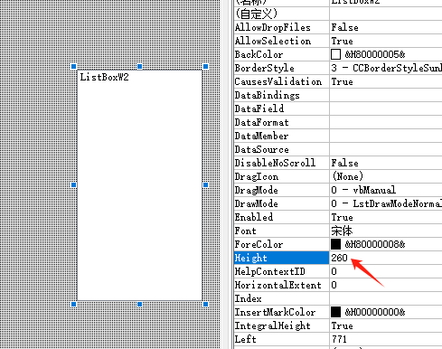Select the AllowDropFiles property row

click(x=338, y=27)
